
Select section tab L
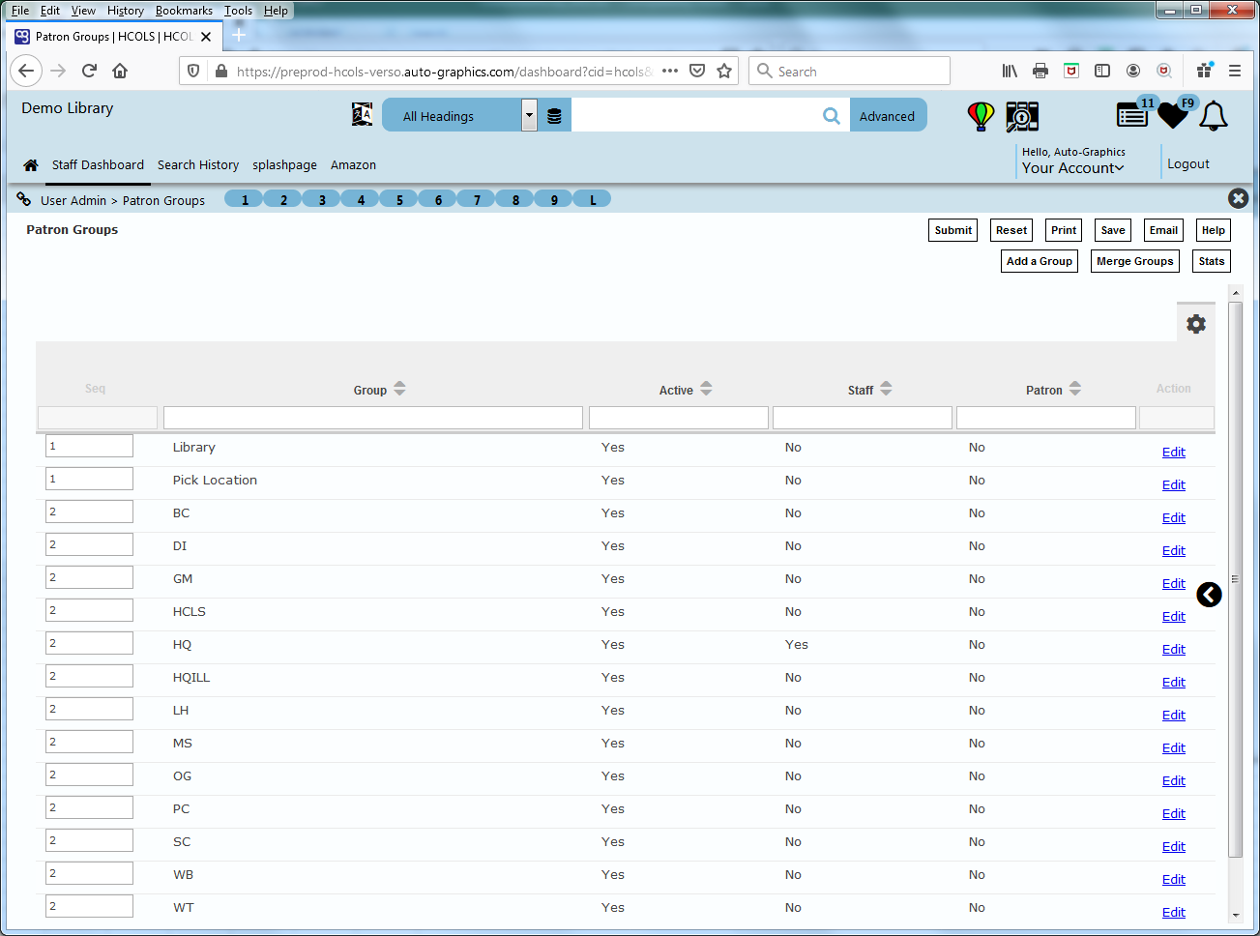[x=592, y=199]
